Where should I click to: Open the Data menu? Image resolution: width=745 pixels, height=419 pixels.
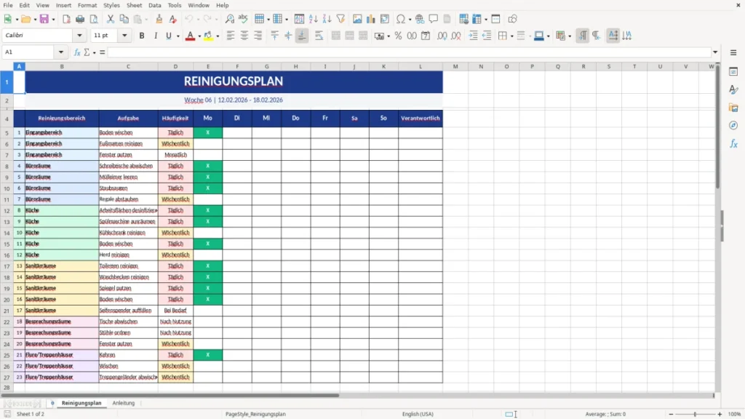[154, 5]
